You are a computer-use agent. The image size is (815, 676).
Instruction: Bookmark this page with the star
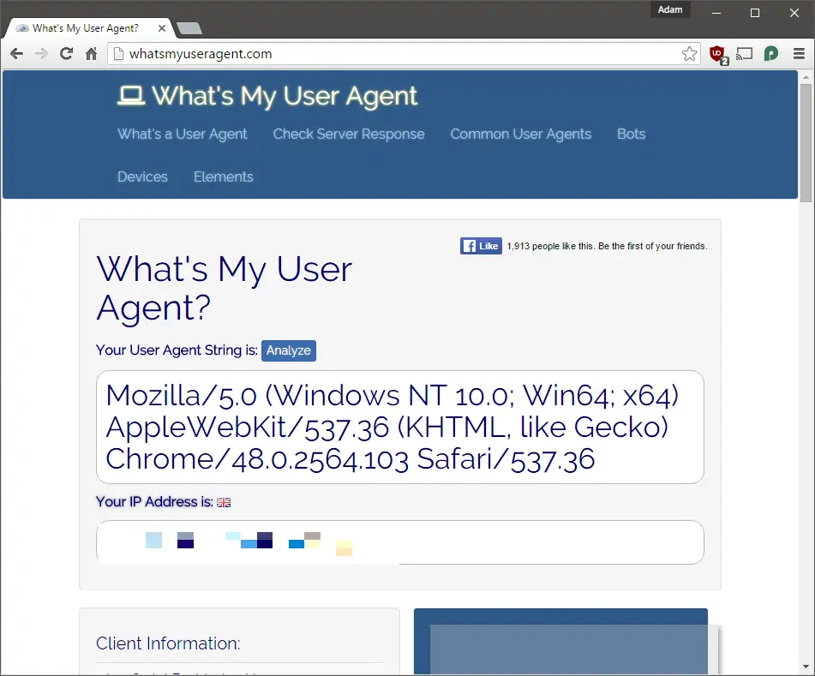click(x=689, y=53)
